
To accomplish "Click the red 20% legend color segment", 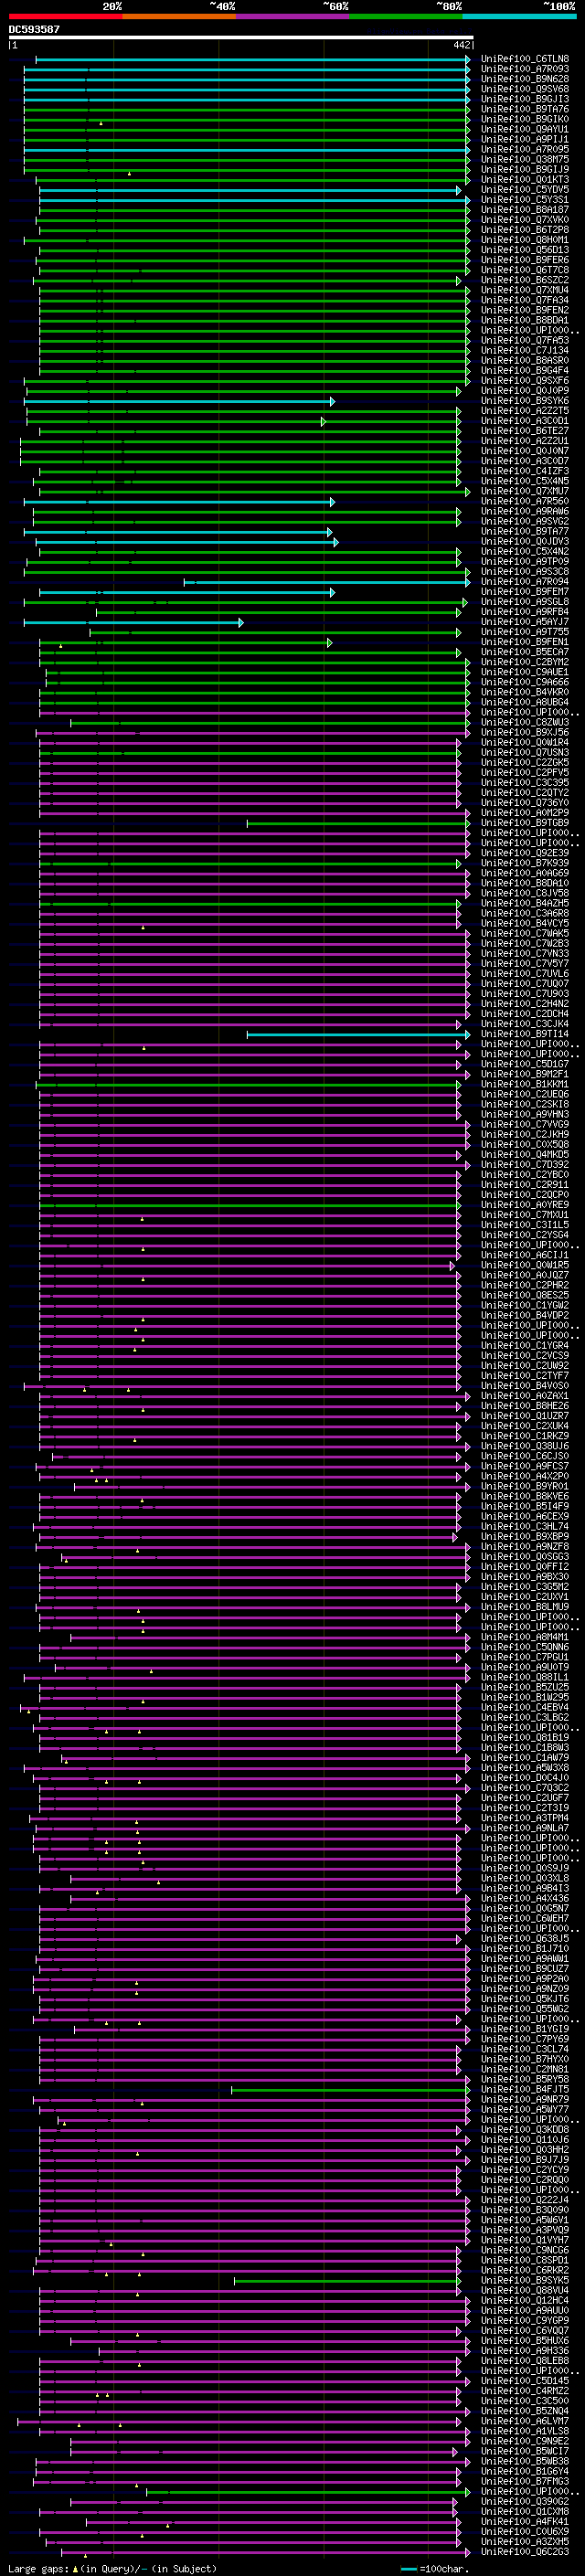I will [65, 16].
